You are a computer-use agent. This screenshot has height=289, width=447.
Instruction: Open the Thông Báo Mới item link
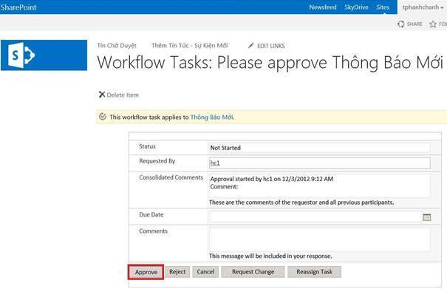212,117
